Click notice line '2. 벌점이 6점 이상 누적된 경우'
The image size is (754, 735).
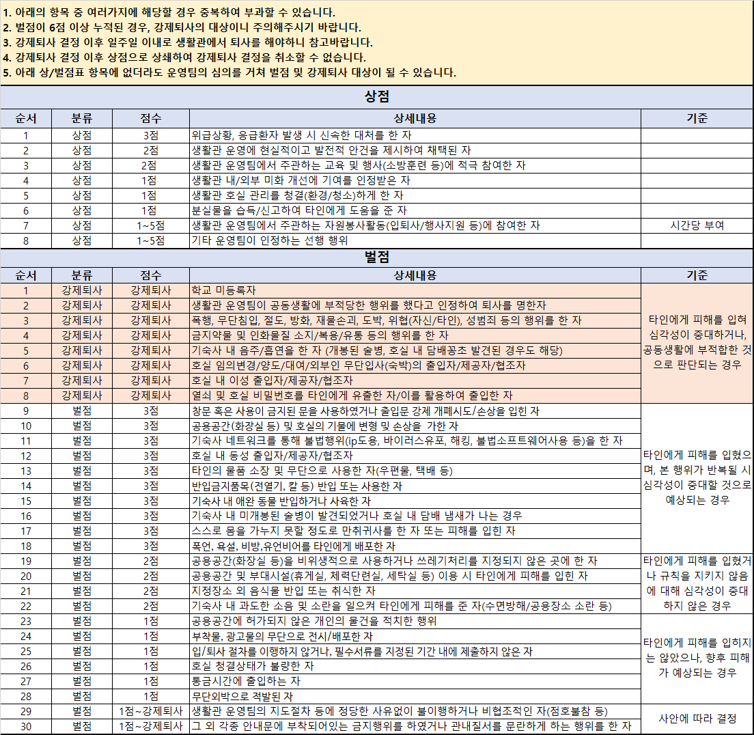click(x=182, y=27)
